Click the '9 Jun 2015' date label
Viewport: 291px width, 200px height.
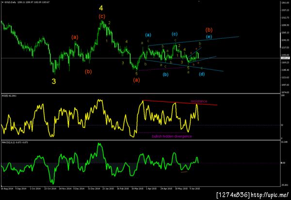194,188
